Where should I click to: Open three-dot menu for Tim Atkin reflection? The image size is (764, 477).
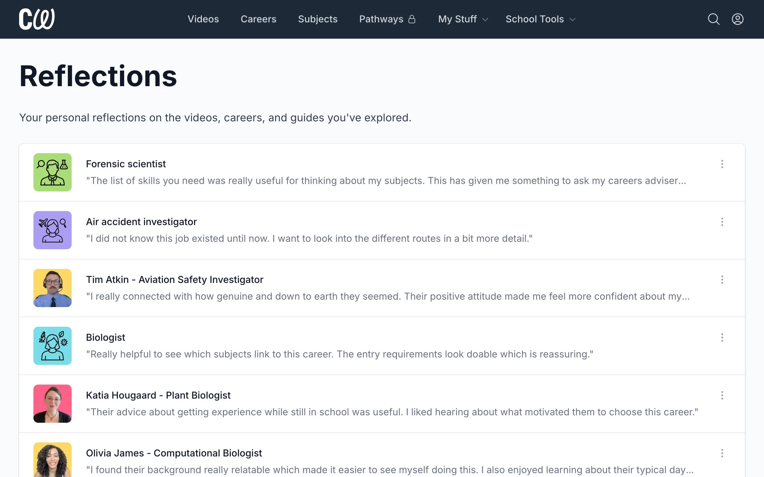722,280
